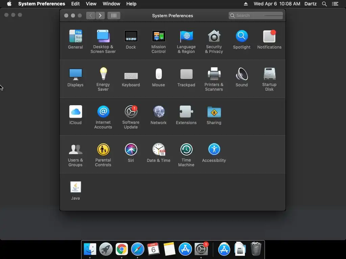The image size is (346, 259).
Task: Open Language & Region settings
Action: click(x=186, y=41)
